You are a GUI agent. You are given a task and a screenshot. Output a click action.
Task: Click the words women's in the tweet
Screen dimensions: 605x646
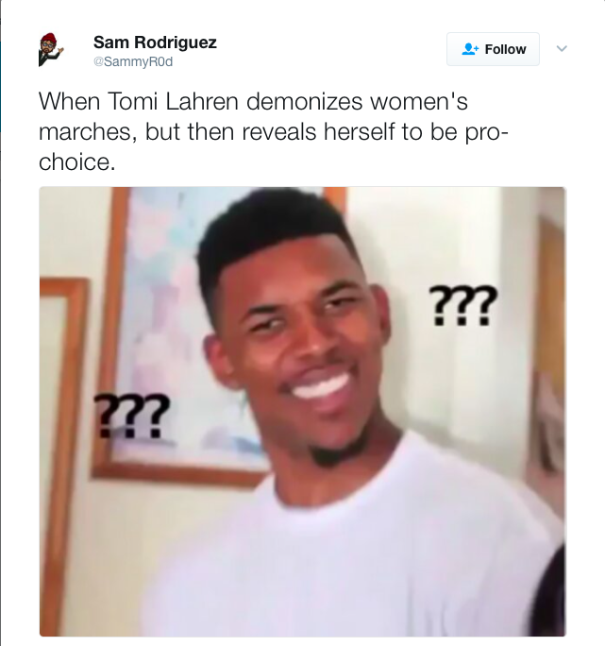click(419, 101)
